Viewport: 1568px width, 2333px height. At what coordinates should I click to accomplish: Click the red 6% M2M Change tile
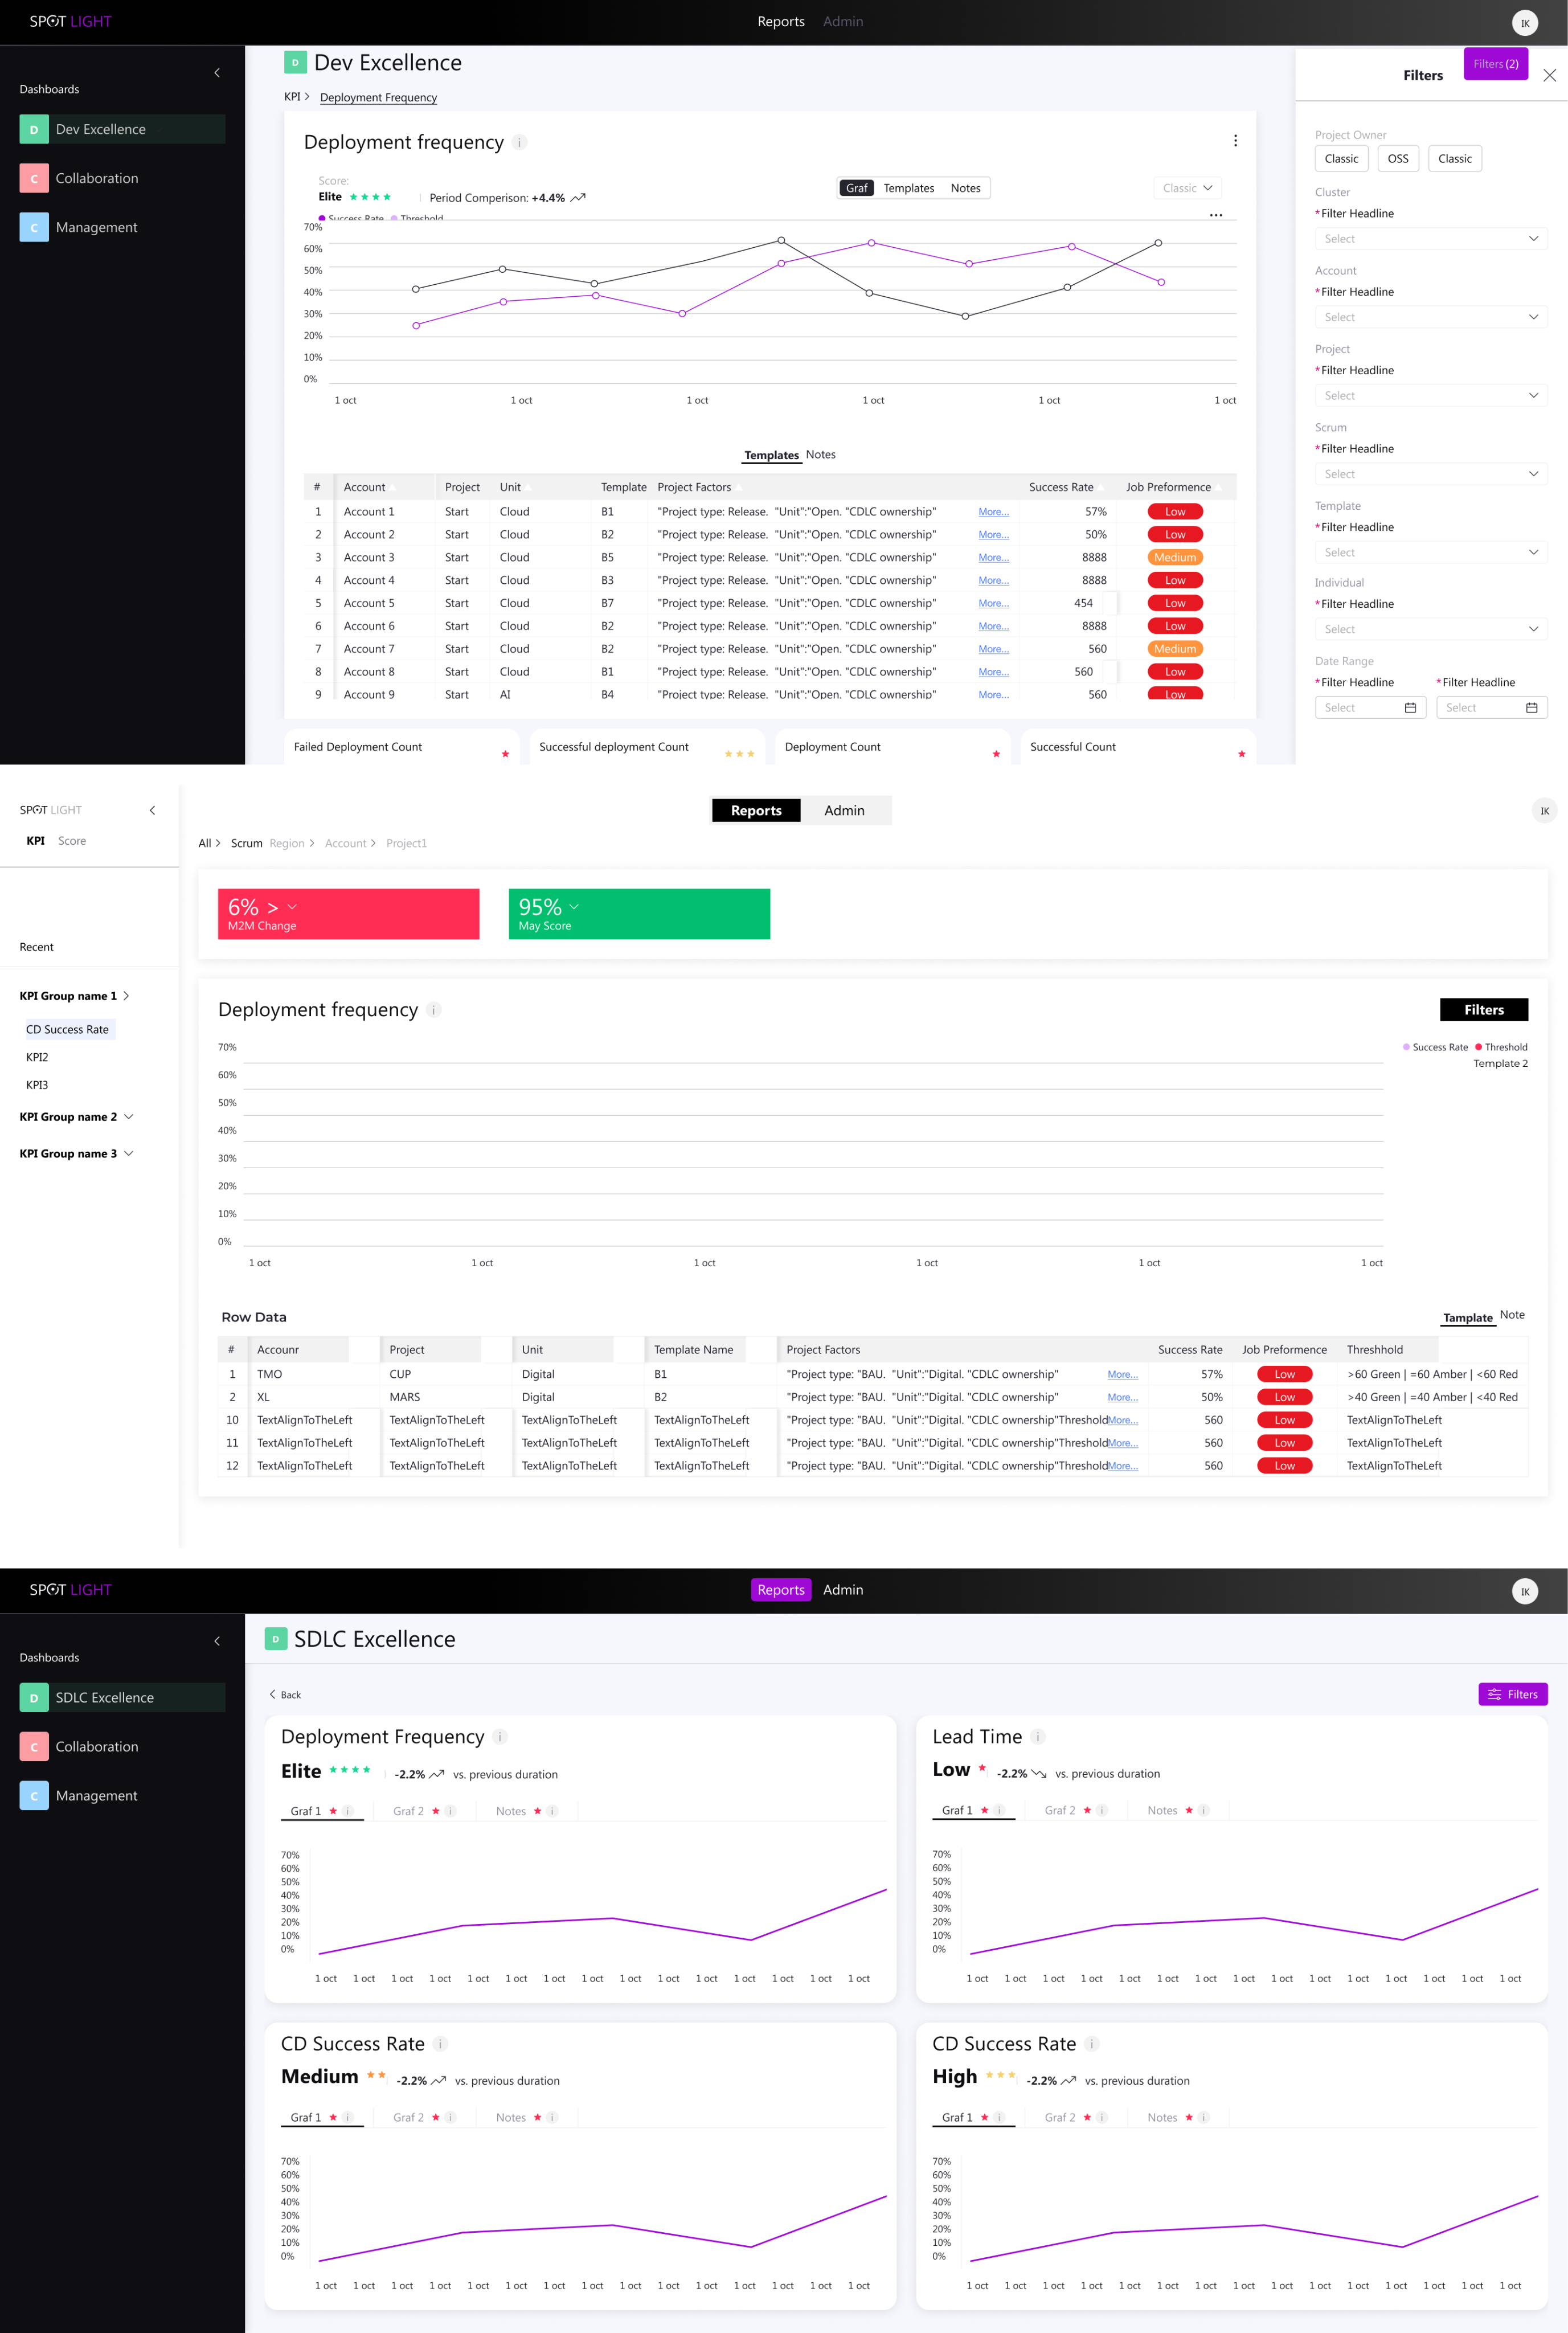[x=348, y=914]
